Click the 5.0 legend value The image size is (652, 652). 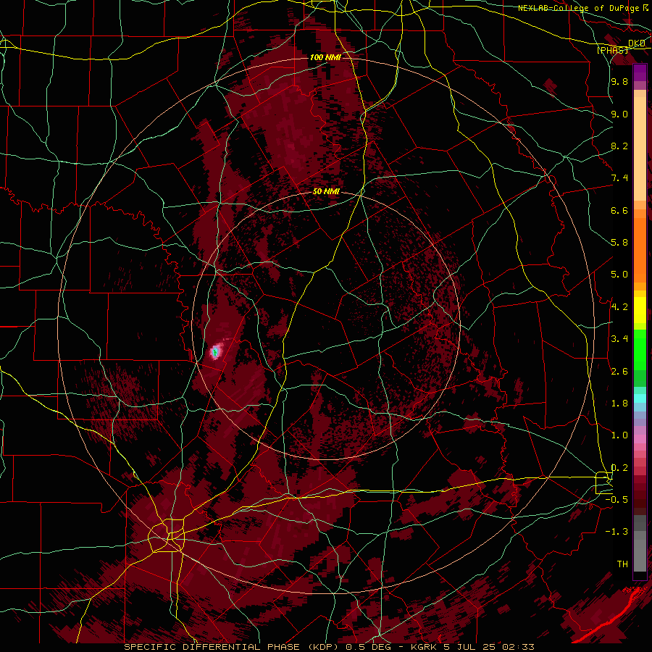tap(619, 275)
